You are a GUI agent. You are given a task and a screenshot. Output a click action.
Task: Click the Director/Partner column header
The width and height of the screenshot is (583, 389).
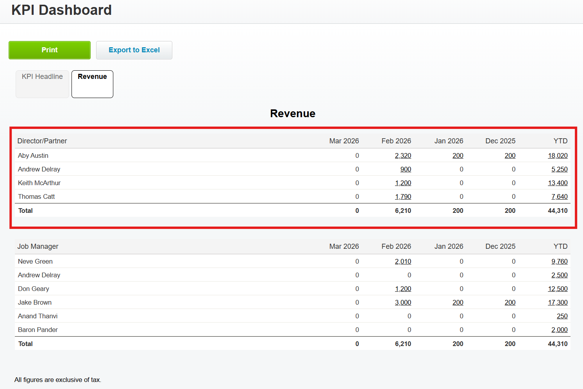tap(42, 141)
